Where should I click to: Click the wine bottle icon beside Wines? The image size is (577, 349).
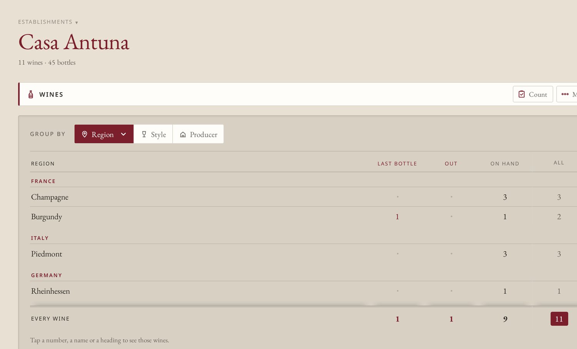coord(31,94)
